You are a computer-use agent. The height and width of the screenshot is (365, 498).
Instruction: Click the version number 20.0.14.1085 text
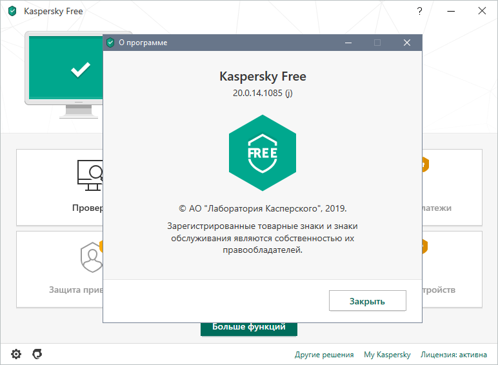tap(263, 93)
